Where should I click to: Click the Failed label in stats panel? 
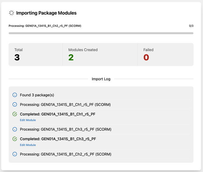(x=148, y=50)
